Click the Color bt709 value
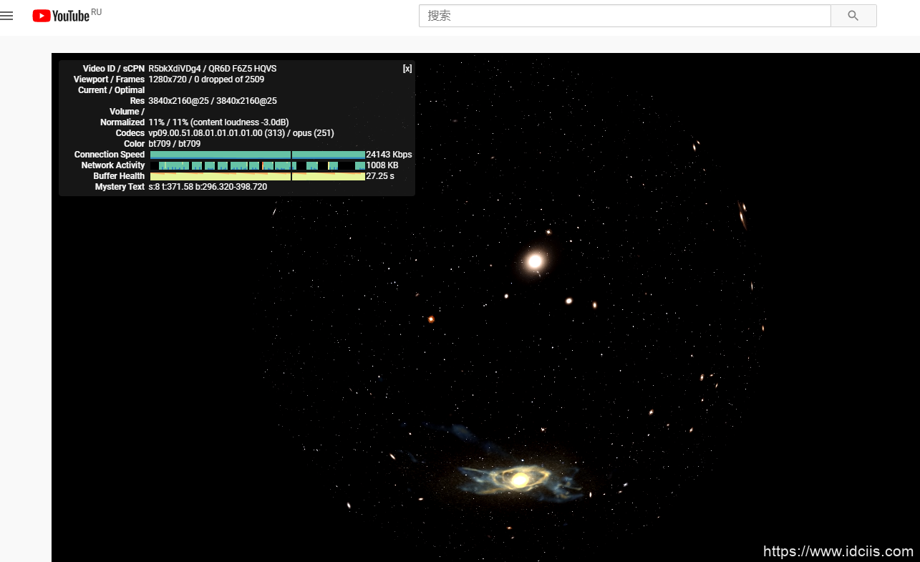 pos(174,144)
